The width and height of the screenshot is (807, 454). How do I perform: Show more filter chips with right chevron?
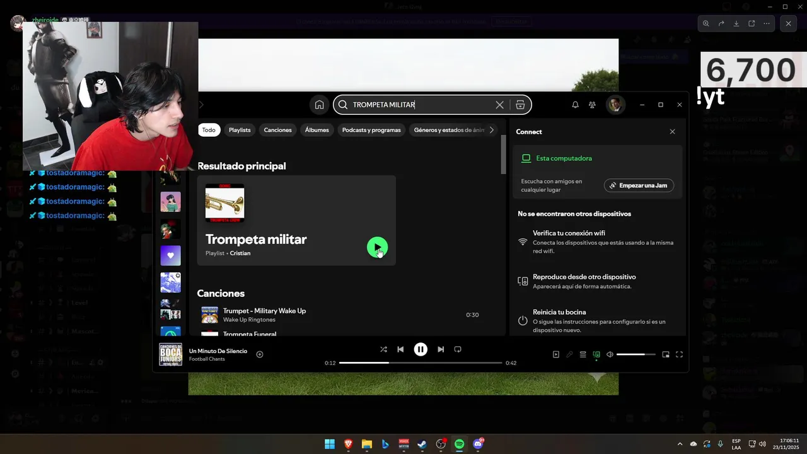pyautogui.click(x=492, y=130)
